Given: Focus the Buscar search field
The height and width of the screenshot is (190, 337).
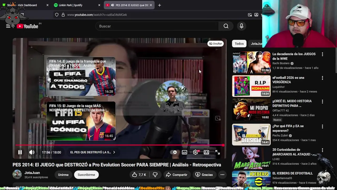Looking at the screenshot, I should pos(157,26).
